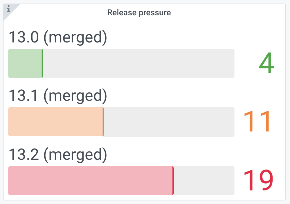Click the empty gray track of 13.2 gauge
This screenshot has width=290, height=204.
pyautogui.click(x=204, y=180)
